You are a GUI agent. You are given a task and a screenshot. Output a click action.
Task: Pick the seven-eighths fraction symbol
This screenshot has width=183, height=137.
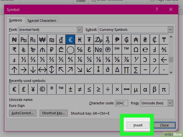[126, 59]
